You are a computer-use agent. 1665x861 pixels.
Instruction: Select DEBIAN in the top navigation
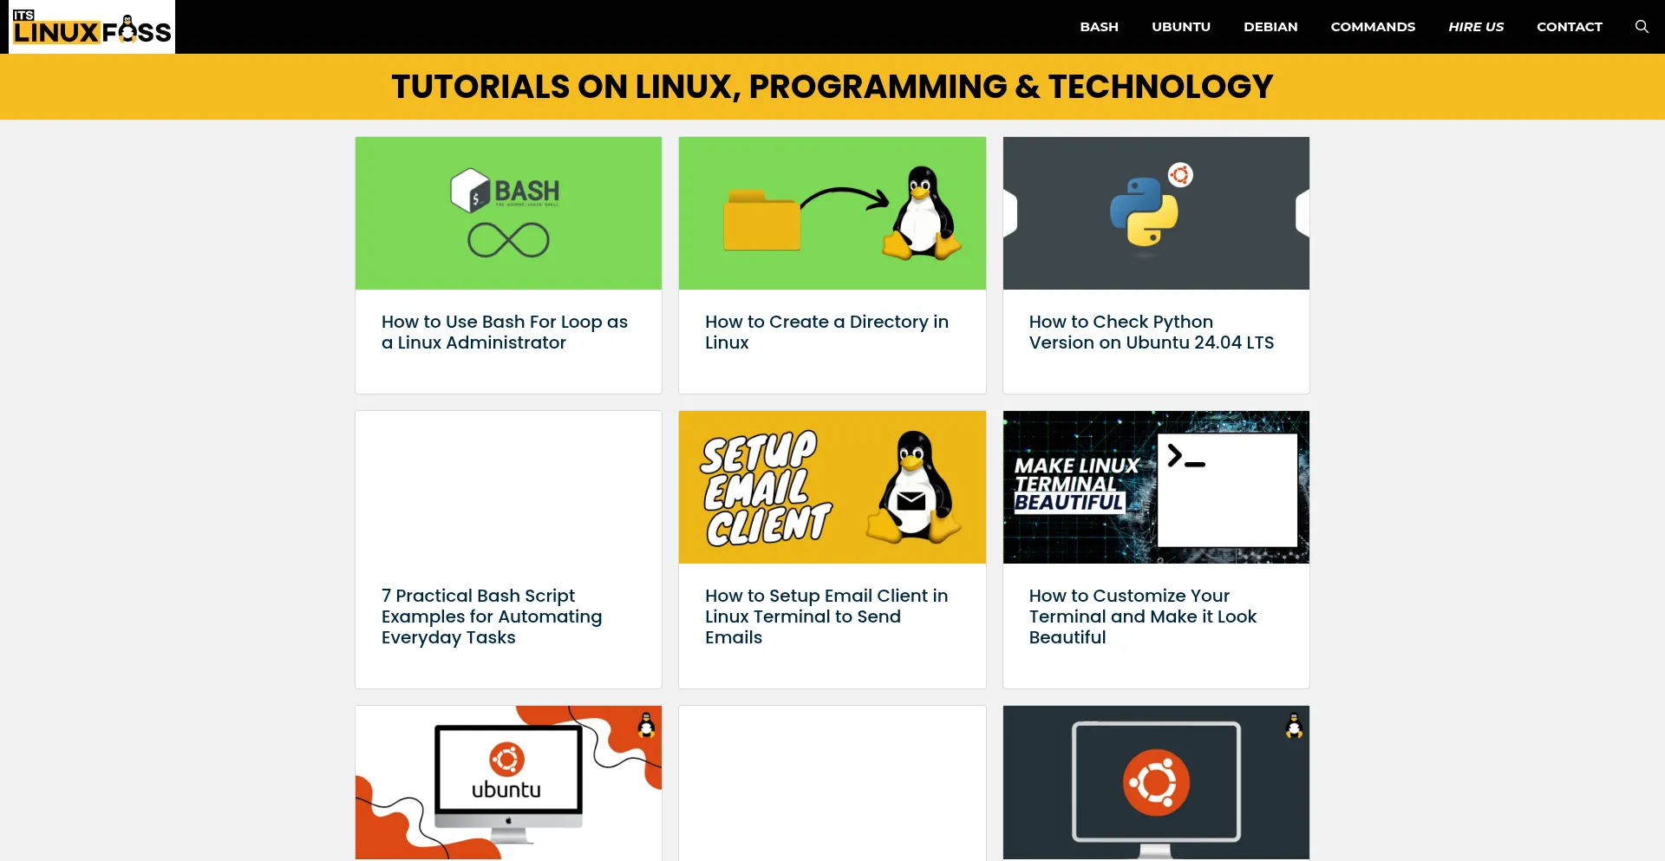[x=1270, y=26]
